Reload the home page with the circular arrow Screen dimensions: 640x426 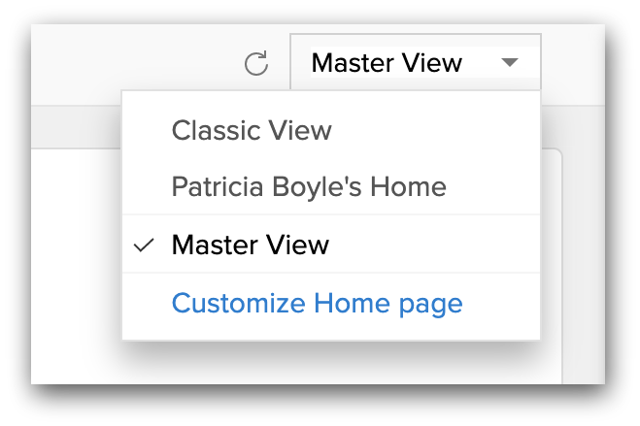[255, 64]
